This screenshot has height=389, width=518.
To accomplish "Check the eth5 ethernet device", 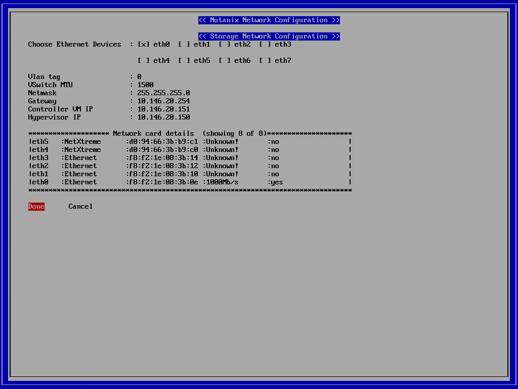I will (184, 61).
